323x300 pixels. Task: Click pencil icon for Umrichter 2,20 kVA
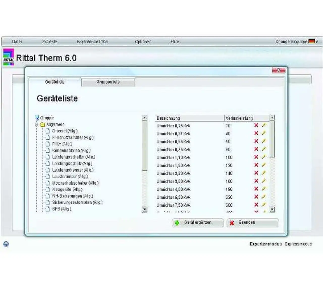(x=264, y=173)
